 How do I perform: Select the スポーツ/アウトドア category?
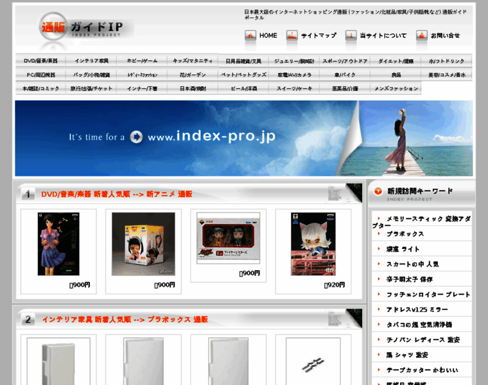(x=345, y=61)
